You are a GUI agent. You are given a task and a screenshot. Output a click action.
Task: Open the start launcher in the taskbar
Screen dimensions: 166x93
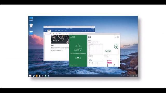30,76
